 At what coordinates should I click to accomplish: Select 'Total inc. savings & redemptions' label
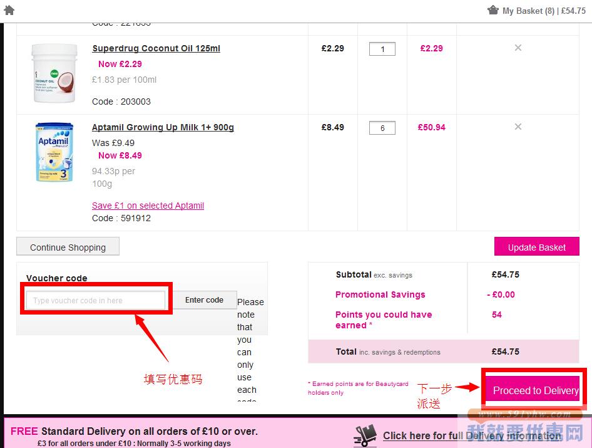(388, 352)
